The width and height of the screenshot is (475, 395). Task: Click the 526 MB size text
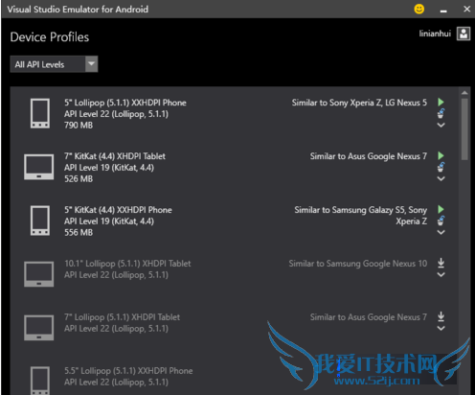(79, 179)
